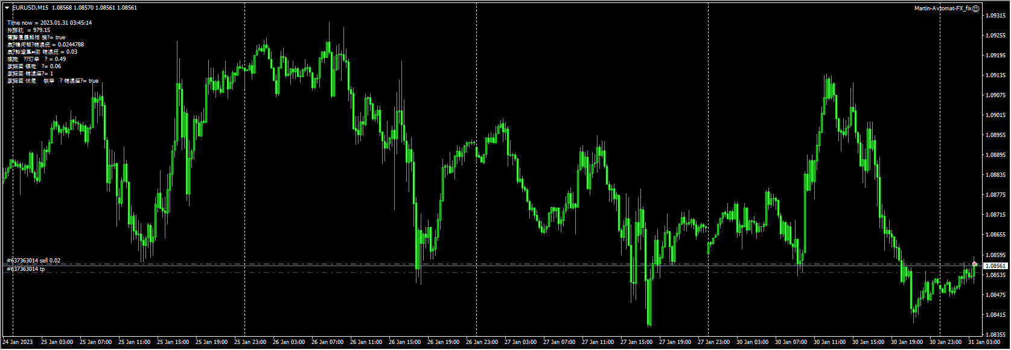Click the 26 Jan 19:00 time axis label
The image size is (1011, 350).
[x=444, y=342]
